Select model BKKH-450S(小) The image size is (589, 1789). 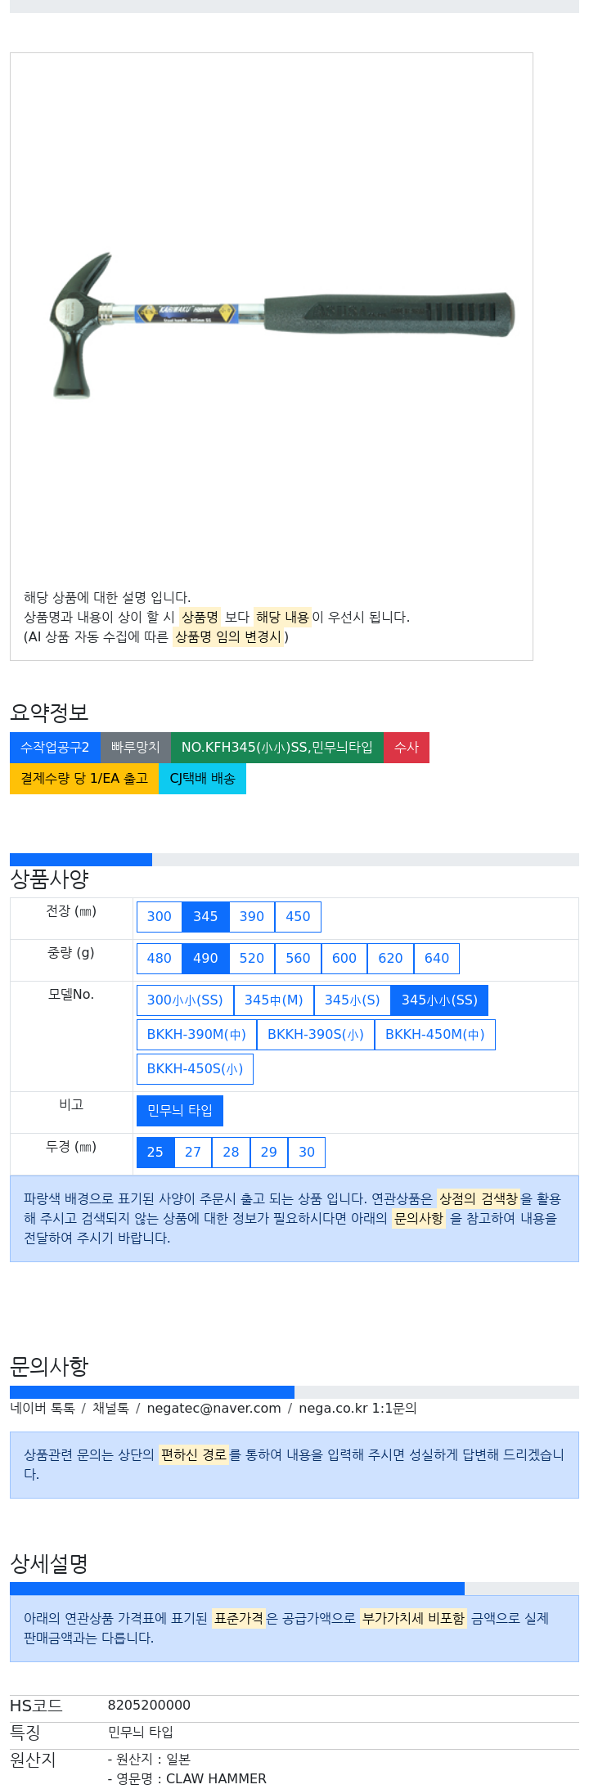(x=195, y=1068)
